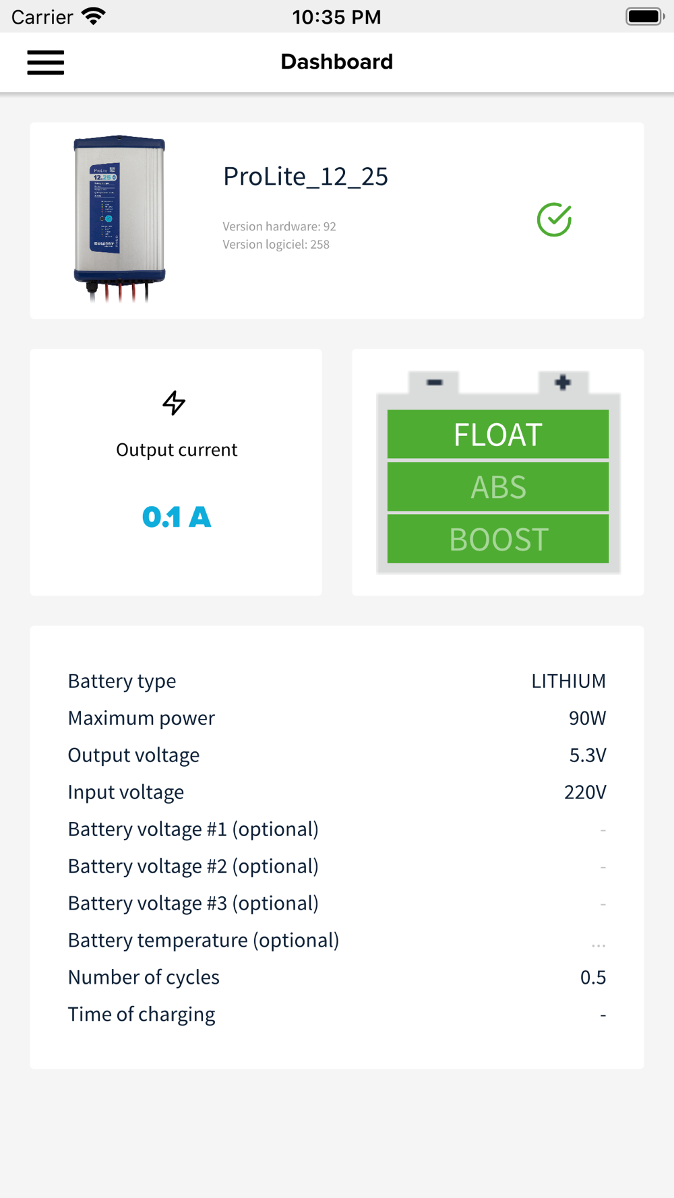Tap the ProLite_12_25 device name
This screenshot has height=1198, width=674.
[305, 177]
